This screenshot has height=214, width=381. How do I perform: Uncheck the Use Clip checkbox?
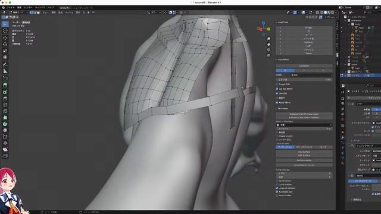coord(277,93)
